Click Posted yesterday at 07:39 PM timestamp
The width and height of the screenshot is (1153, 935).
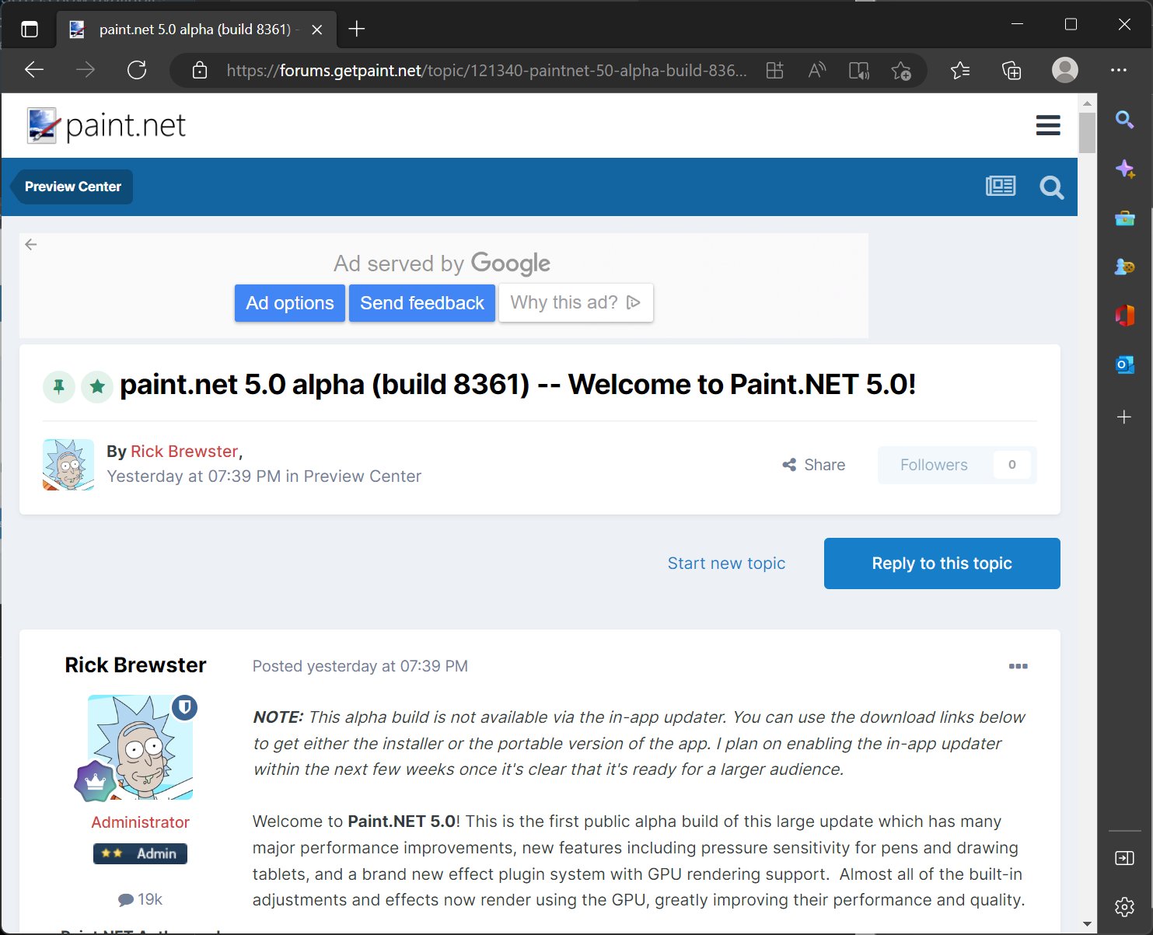click(360, 666)
